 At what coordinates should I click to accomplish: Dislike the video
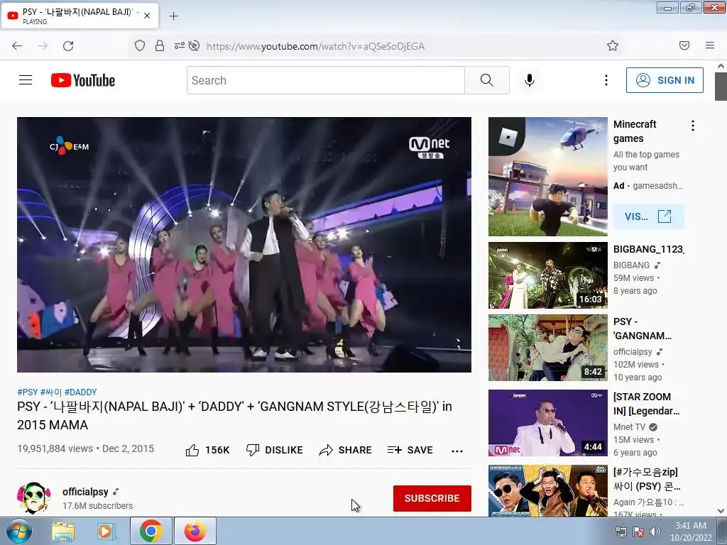point(274,450)
